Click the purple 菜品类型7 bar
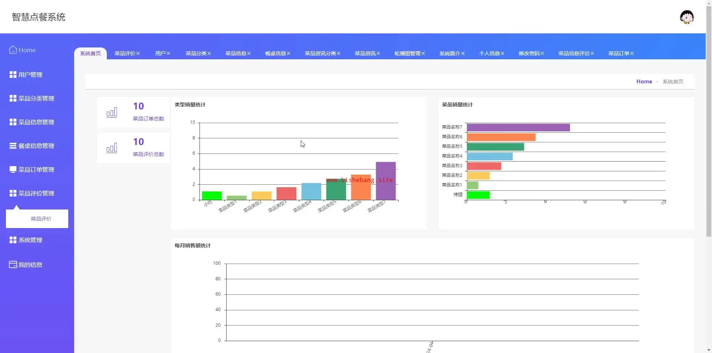The height and width of the screenshot is (353, 712). pos(386,181)
